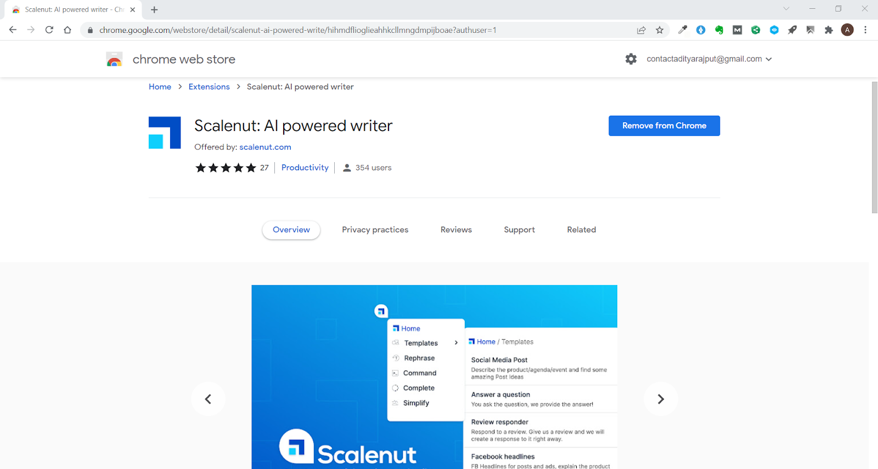Switch to the Overview tab
878x469 pixels.
pyautogui.click(x=291, y=230)
